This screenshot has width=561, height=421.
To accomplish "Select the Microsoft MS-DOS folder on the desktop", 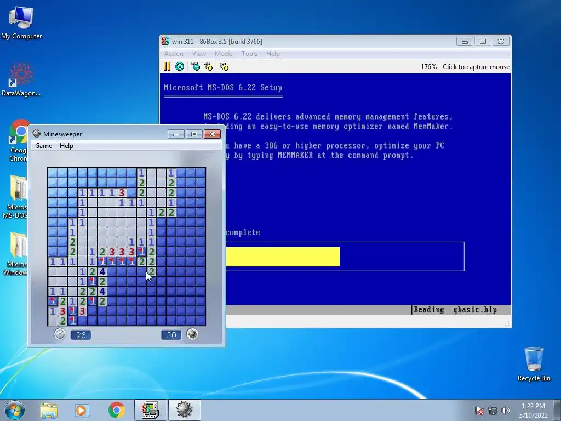I will click(x=15, y=197).
